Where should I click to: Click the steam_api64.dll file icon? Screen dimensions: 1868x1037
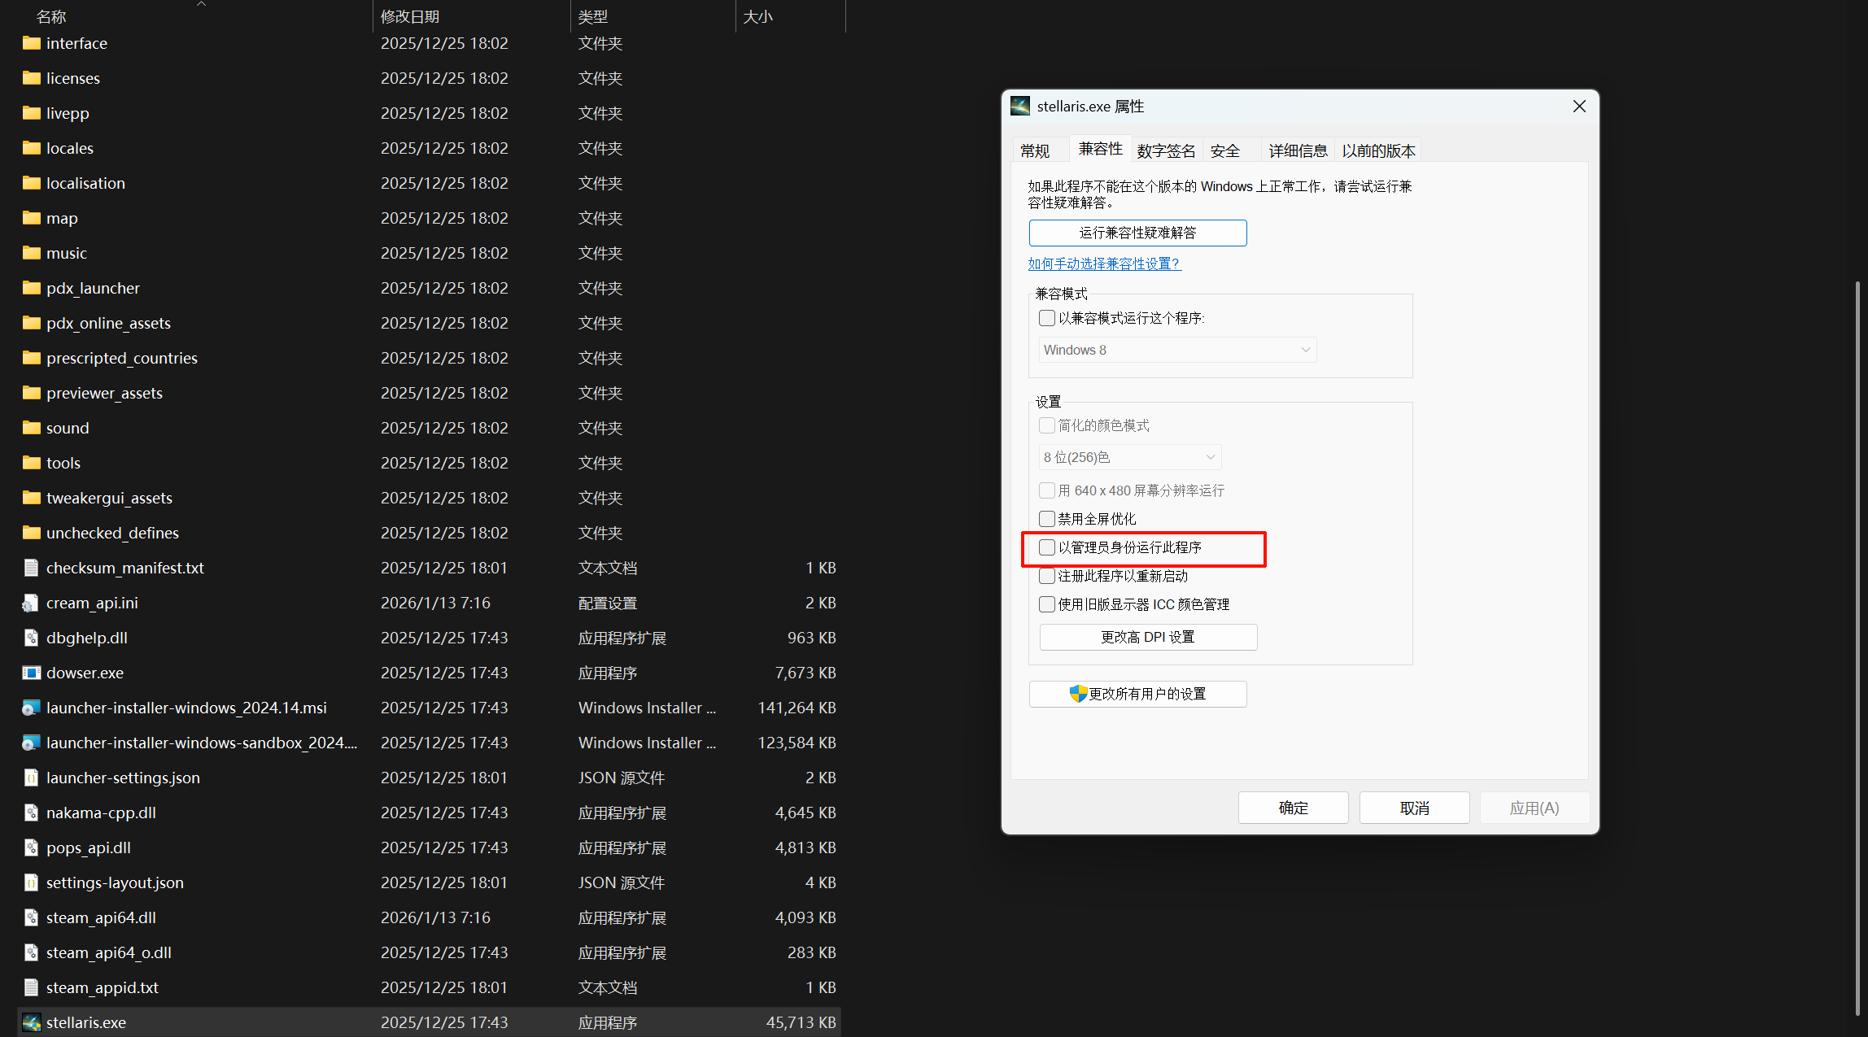(x=31, y=917)
